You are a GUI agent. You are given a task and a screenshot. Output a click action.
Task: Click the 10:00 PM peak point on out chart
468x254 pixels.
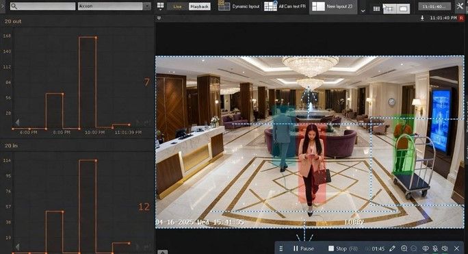96,38
